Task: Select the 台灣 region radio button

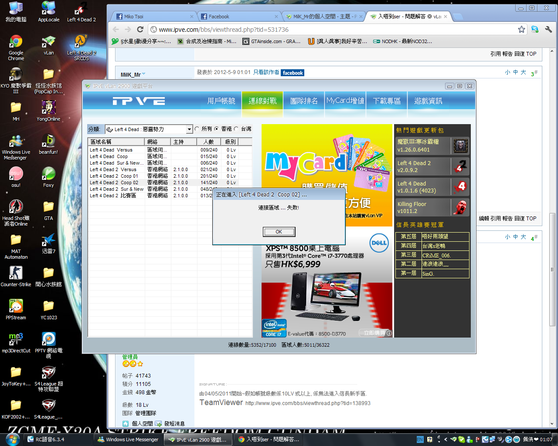Action: coord(236,129)
